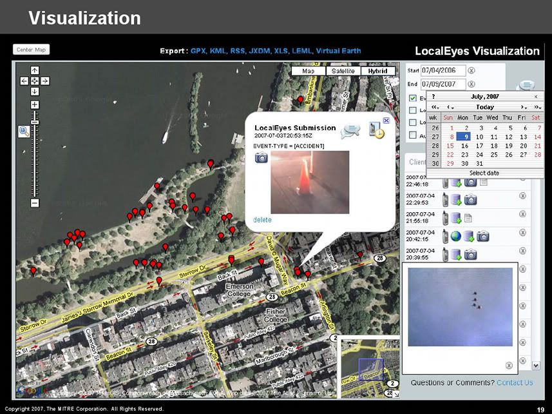Click phone icon in the 20:42:15 row
This screenshot has height=414, width=552.
tap(445, 236)
